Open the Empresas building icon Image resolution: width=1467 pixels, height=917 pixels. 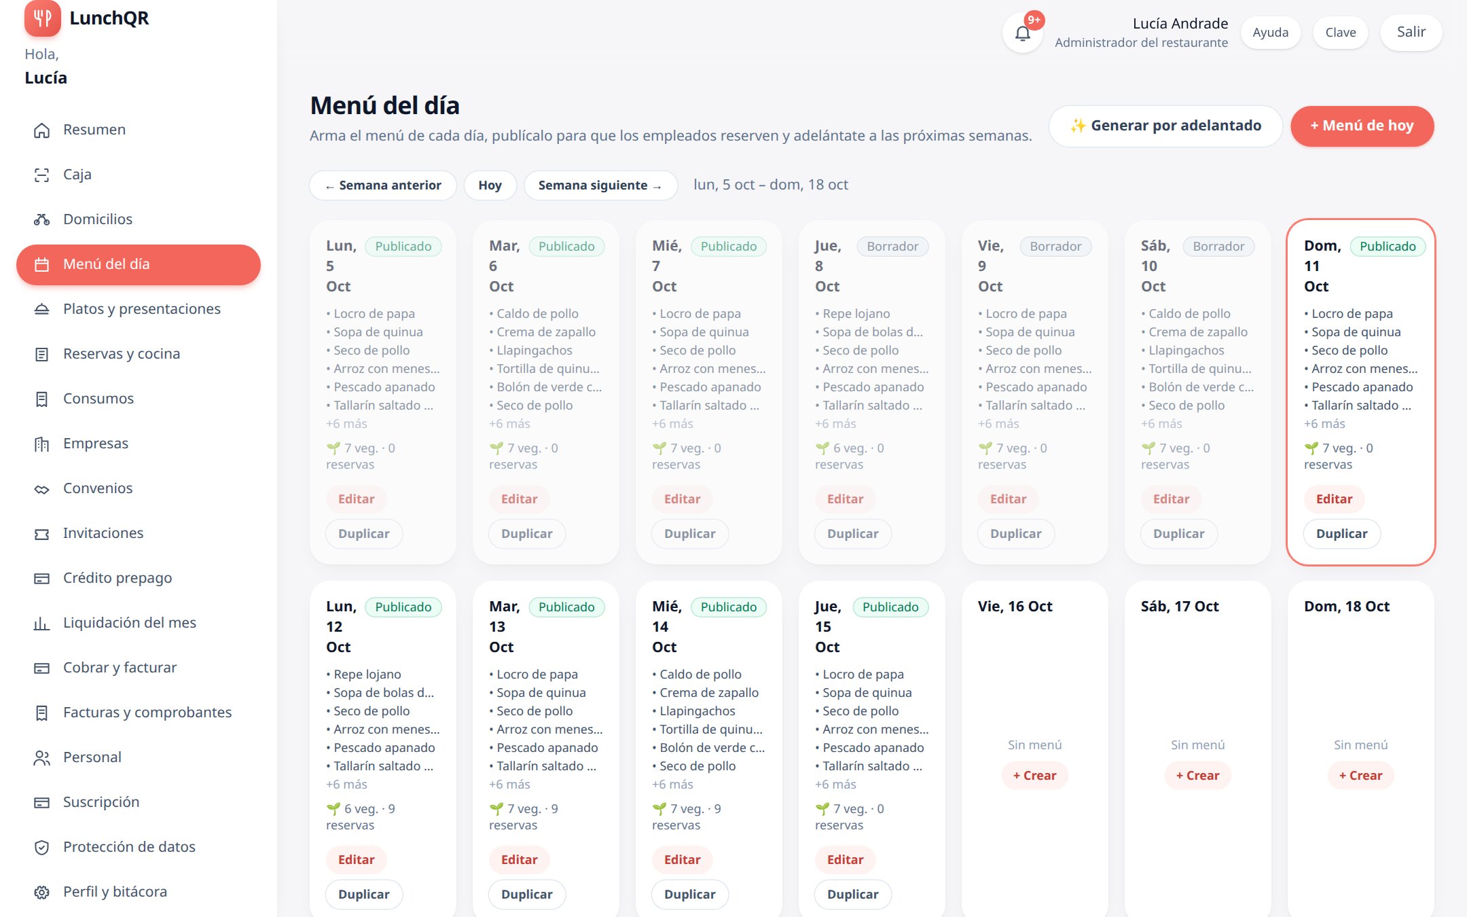pyautogui.click(x=42, y=444)
